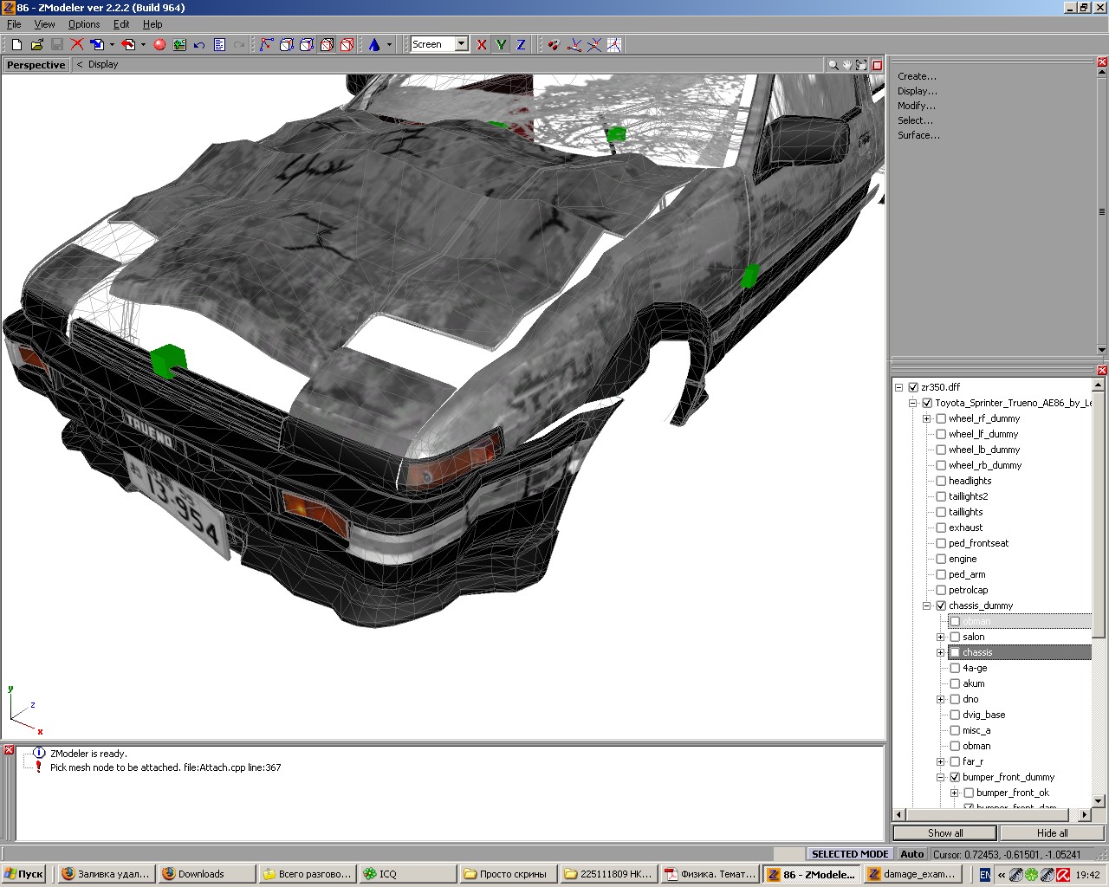Toggle the X axis lock icon
1109x887 pixels.
pos(482,44)
